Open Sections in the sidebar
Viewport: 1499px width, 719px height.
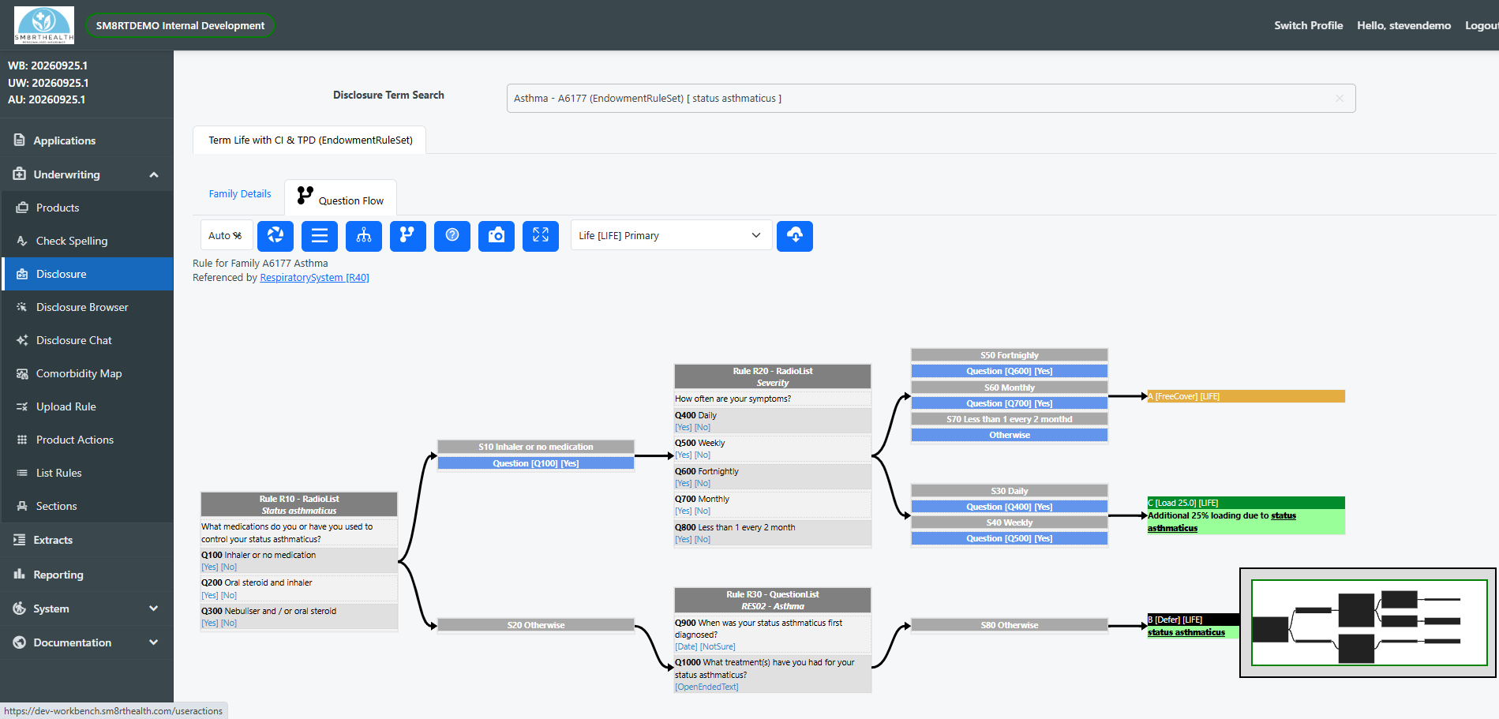point(87,506)
